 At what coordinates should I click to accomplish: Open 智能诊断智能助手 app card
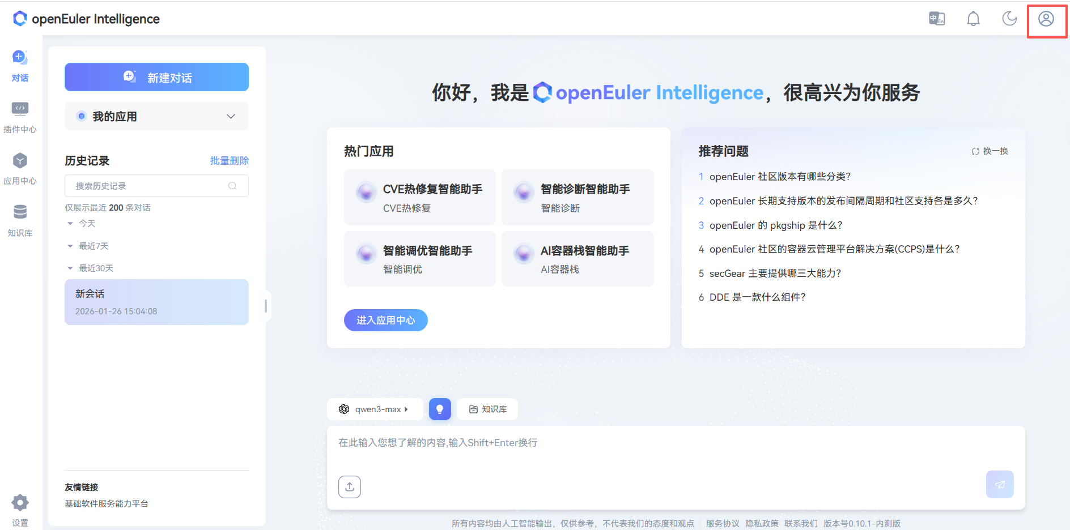tap(578, 197)
